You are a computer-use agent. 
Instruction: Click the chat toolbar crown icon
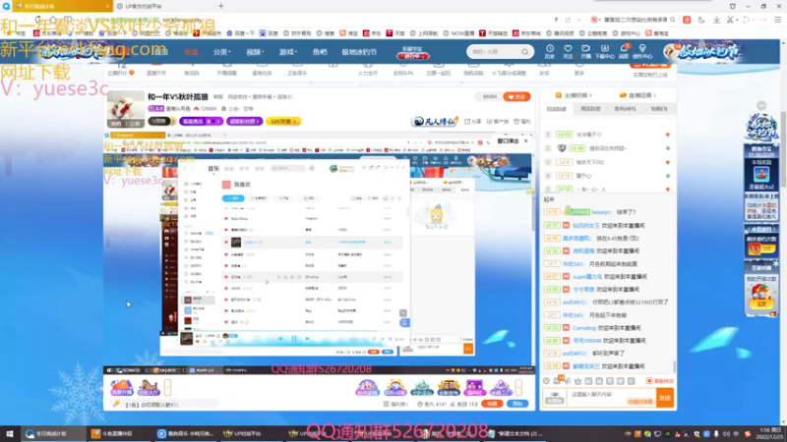[x=578, y=381]
